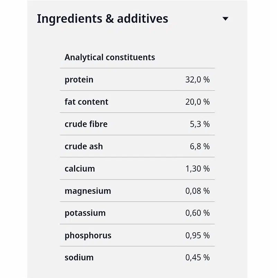Select the 0,60 % potassium value
Image resolution: width=277 pixels, height=278 pixels.
coord(197,213)
